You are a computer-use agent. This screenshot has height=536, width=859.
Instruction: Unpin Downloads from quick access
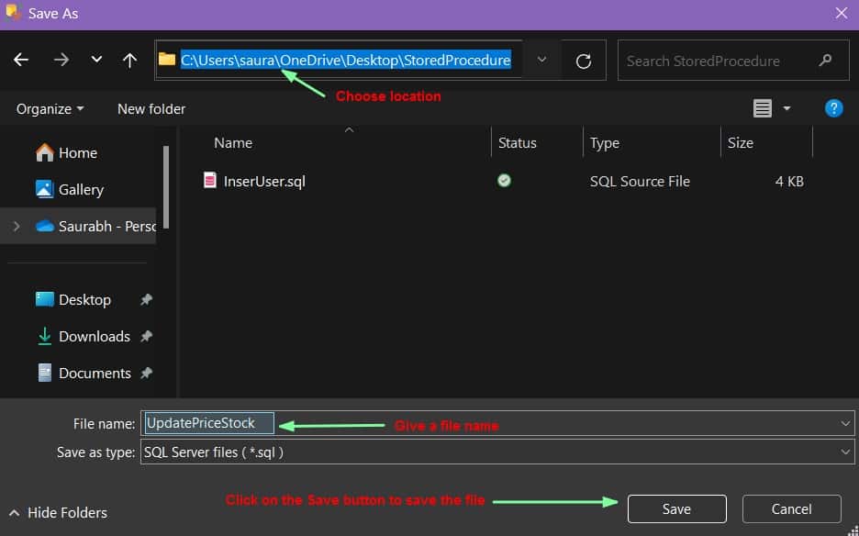[x=146, y=336]
